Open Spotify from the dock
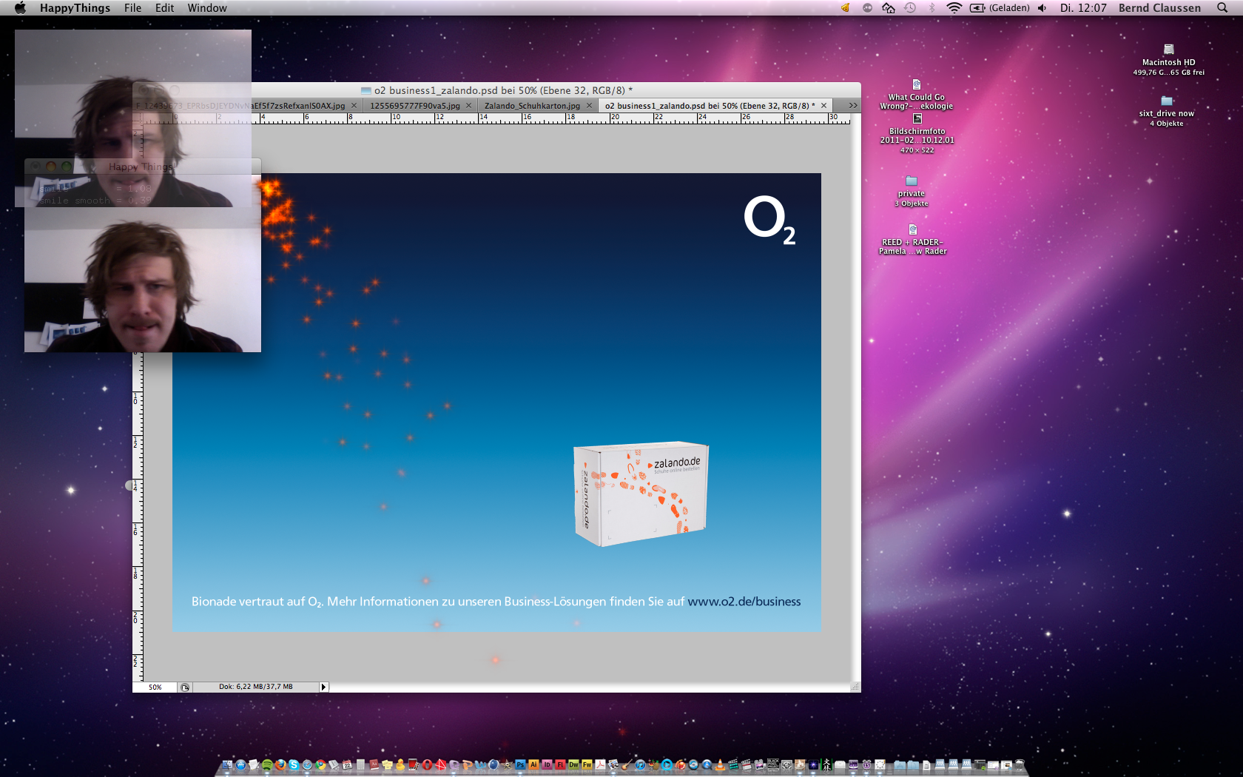1243x777 pixels. coord(267,765)
